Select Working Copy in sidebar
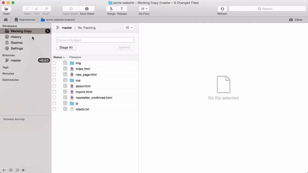Viewport: 308px width, 173px height. click(x=26, y=31)
